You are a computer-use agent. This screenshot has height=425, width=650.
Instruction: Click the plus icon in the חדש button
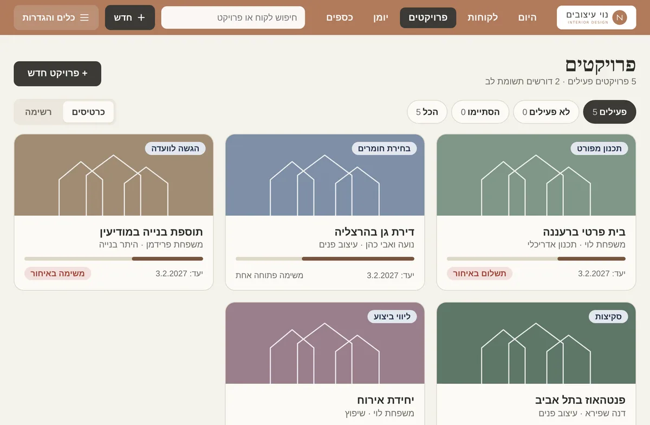click(141, 17)
